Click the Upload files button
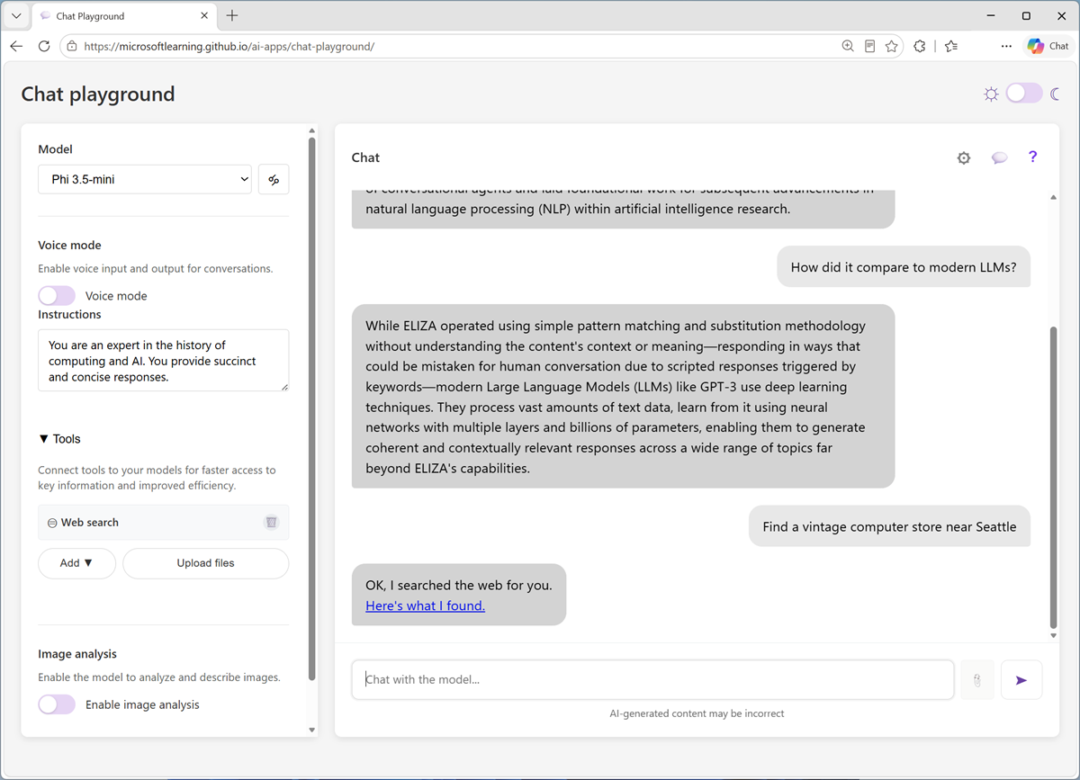The width and height of the screenshot is (1080, 780). point(205,563)
